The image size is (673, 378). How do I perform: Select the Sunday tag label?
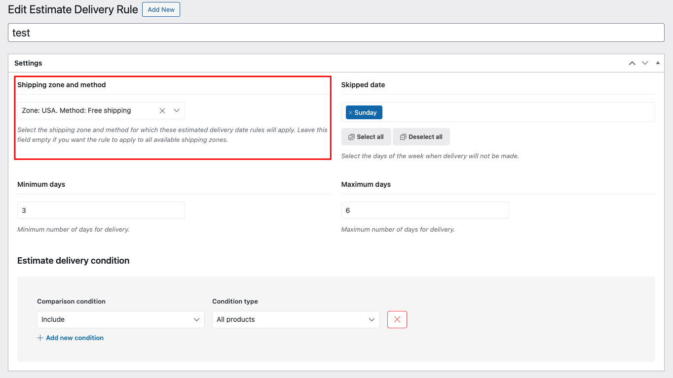[366, 113]
